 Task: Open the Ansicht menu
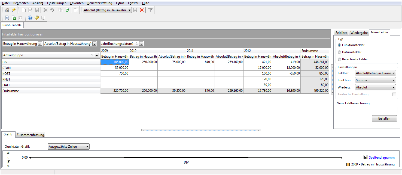tap(38, 3)
